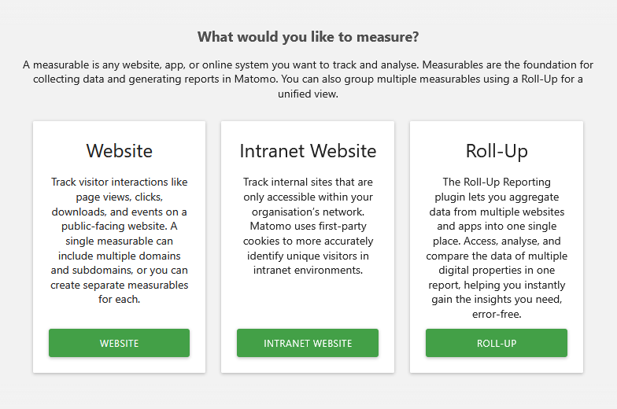Click 'error-free.' text in Roll-Up card
The width and height of the screenshot is (617, 409).
pos(496,315)
